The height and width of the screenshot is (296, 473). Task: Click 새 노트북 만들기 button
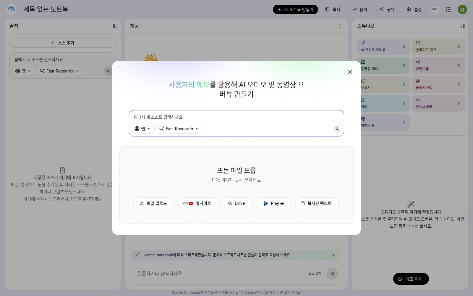coord(295,9)
